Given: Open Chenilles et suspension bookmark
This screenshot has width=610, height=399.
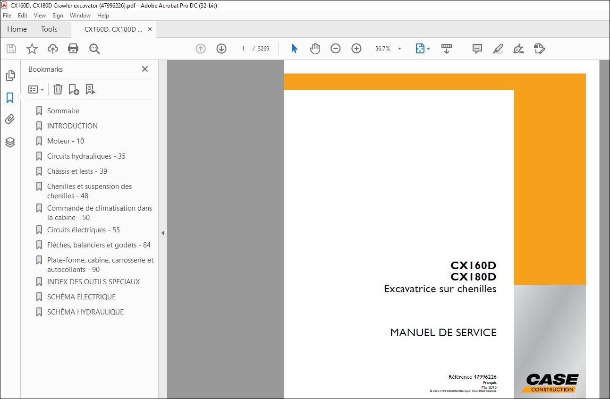Looking at the screenshot, I should [89, 191].
